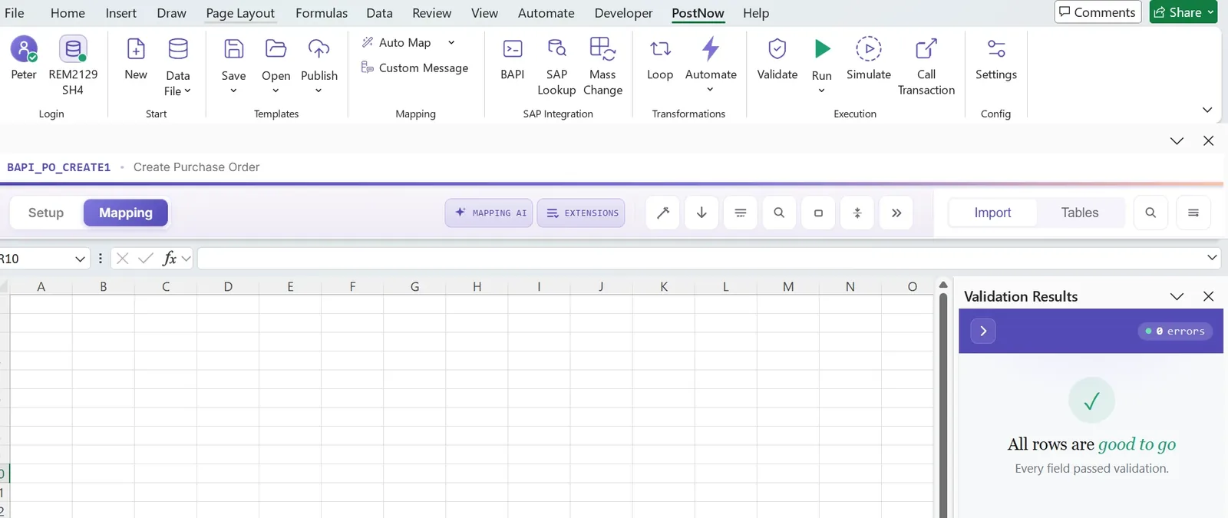Validate the mapping data
The width and height of the screenshot is (1228, 518).
pos(777,58)
